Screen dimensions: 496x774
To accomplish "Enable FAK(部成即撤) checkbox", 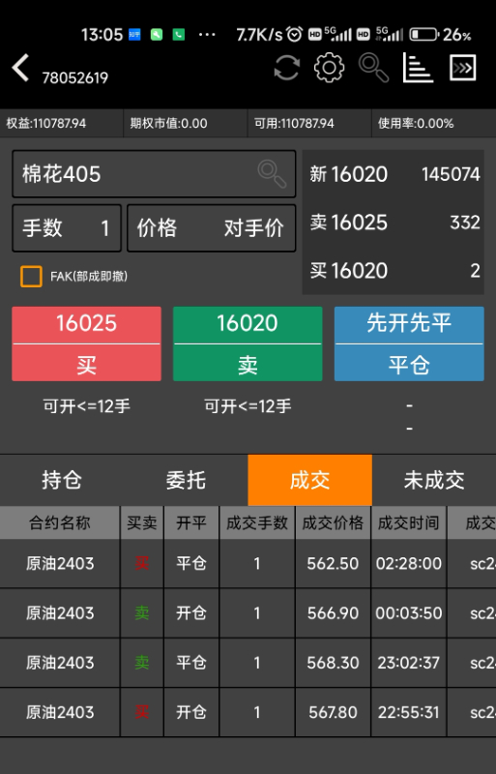I will click(x=31, y=277).
